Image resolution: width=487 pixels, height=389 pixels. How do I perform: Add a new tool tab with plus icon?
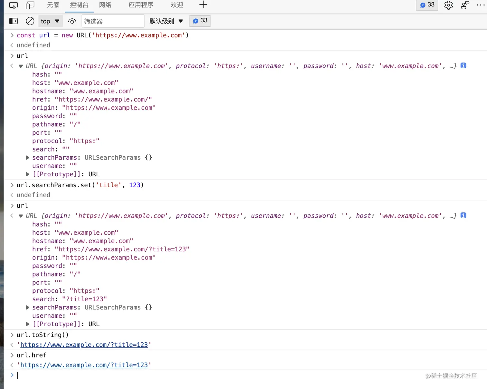pos(203,5)
